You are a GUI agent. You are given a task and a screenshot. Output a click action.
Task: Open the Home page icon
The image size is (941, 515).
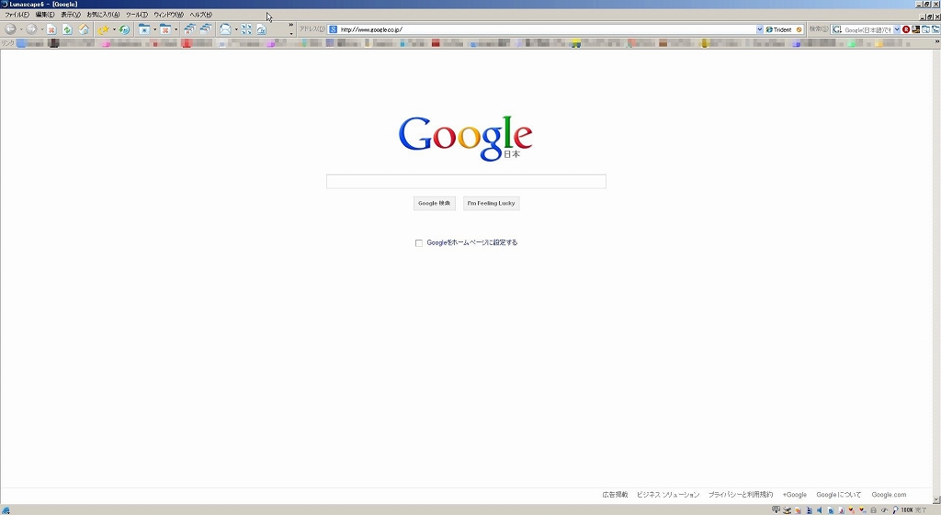click(84, 29)
